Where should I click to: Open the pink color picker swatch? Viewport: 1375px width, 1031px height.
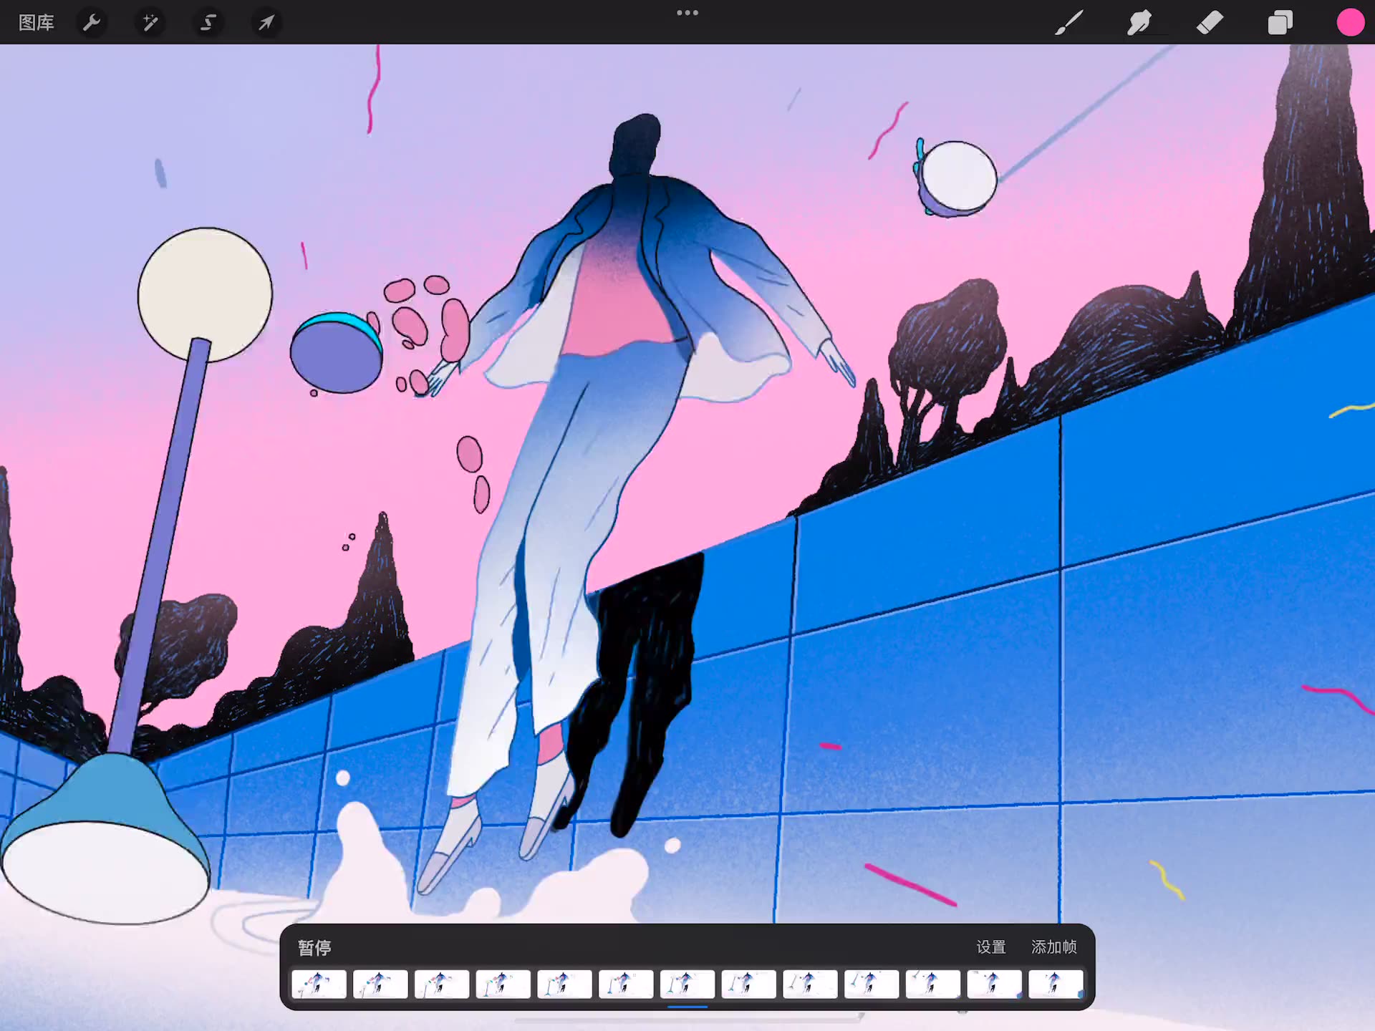pos(1350,22)
